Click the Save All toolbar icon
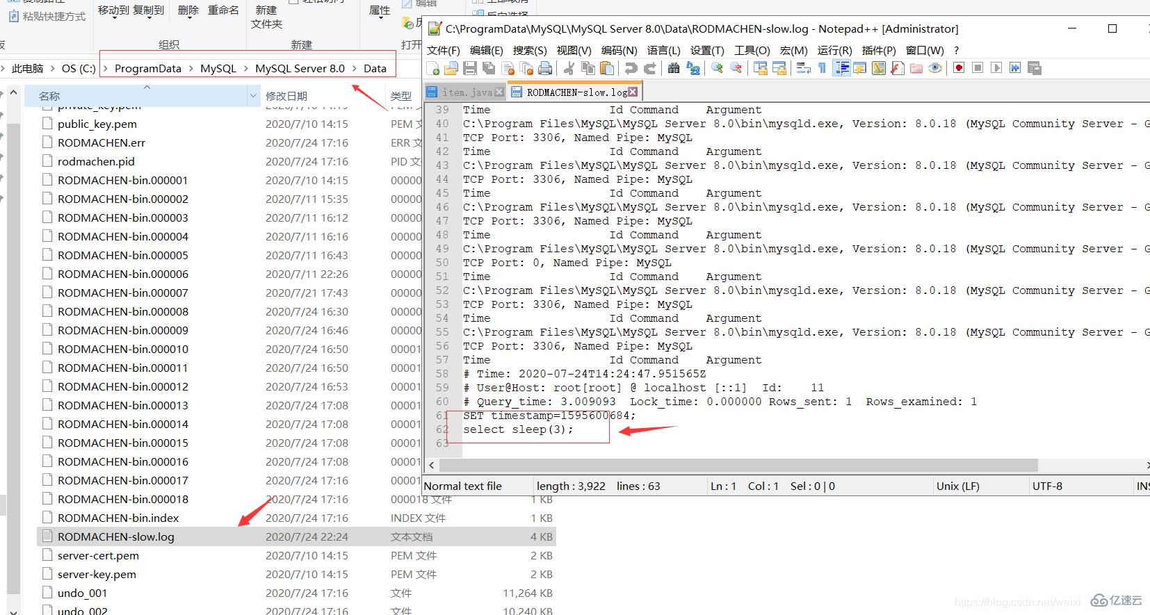 tap(489, 68)
